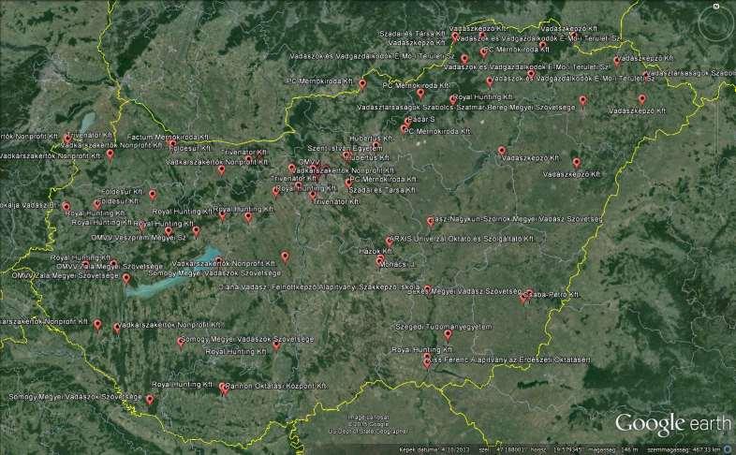Click the cut-off Vadásztársaságok Szabolc pin at right edge
This screenshot has width=736, height=455.
(645, 75)
